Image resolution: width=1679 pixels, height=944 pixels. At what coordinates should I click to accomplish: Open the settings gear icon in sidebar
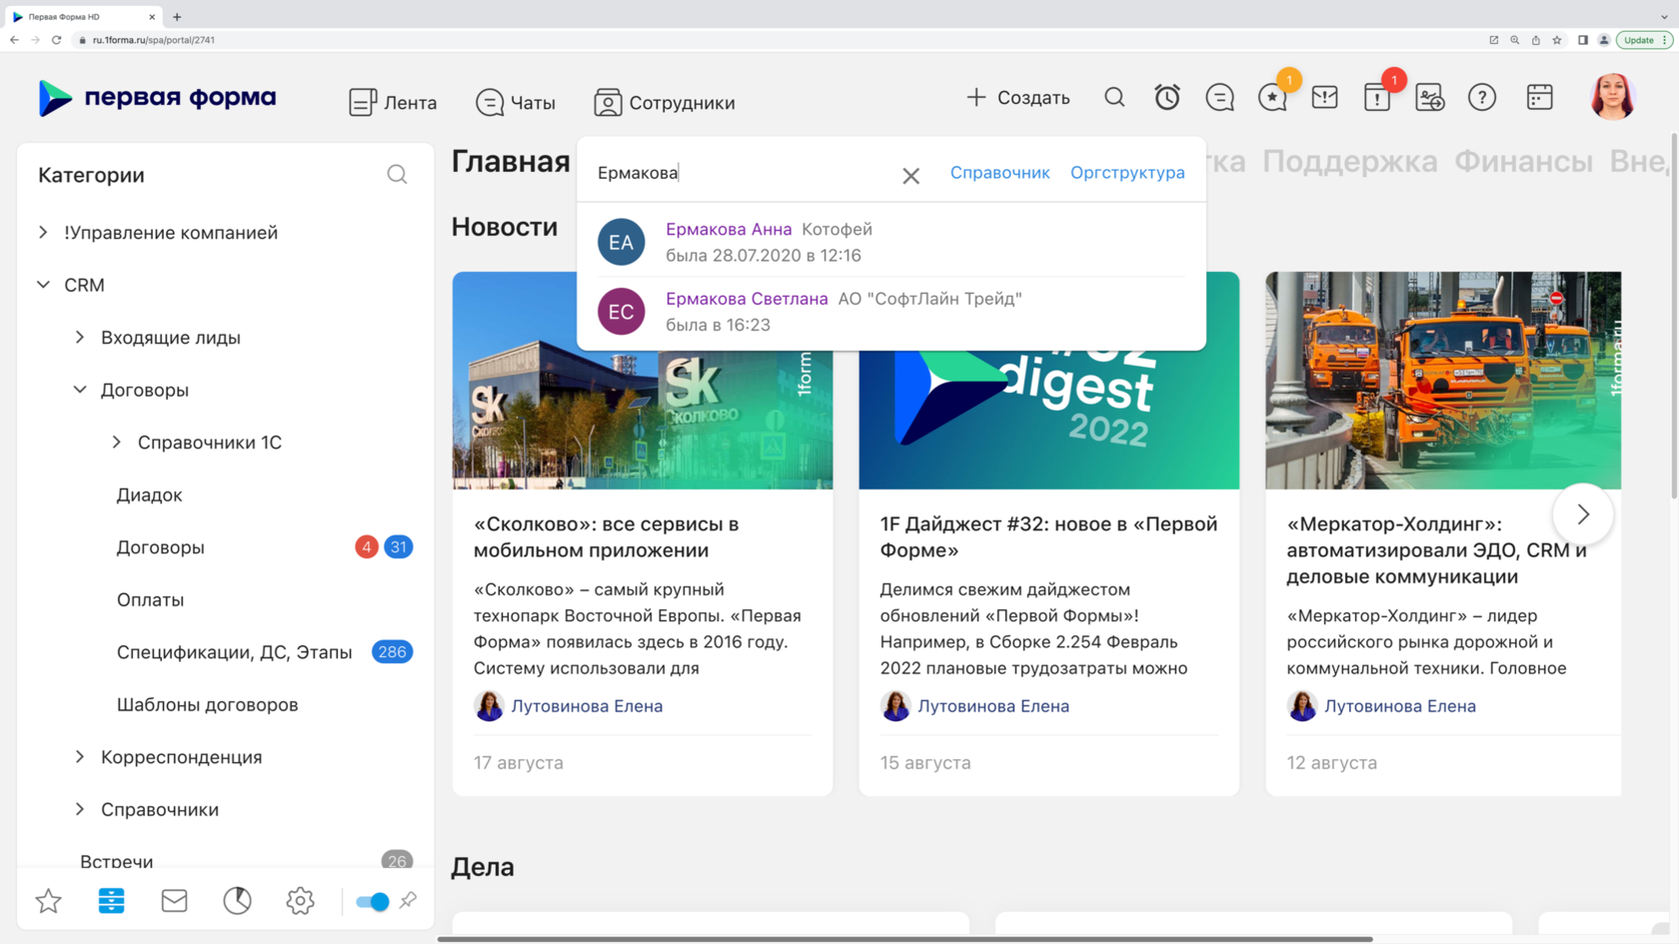coord(300,901)
